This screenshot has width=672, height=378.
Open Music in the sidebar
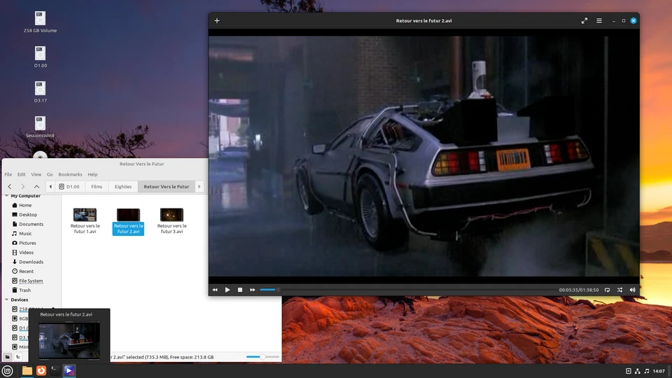(x=25, y=234)
